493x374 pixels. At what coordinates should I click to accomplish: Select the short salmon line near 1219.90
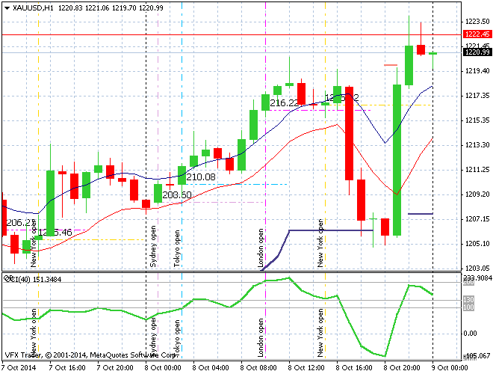391,65
